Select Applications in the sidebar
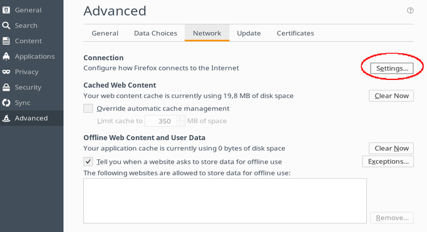Image resolution: width=427 pixels, height=232 pixels. point(31,56)
